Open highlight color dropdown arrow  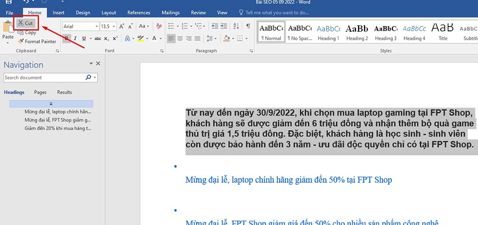click(147, 39)
